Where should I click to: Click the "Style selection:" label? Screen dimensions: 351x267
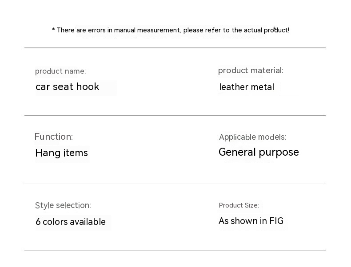[x=63, y=205]
